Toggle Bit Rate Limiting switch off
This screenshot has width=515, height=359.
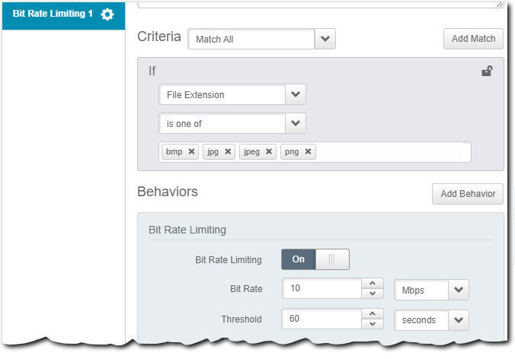pyautogui.click(x=331, y=259)
